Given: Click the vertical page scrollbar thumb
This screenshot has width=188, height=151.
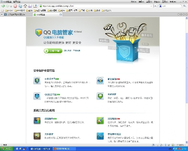Looking at the screenshot, I should click(x=186, y=68).
